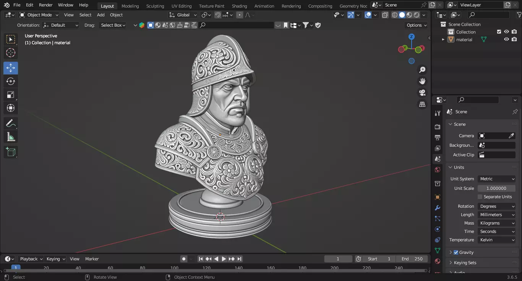Click the play animation button
Screen dimensions: 522x281
[x=224, y=259]
